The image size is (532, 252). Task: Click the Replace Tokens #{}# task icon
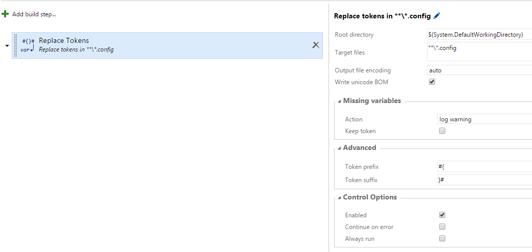pyautogui.click(x=28, y=45)
